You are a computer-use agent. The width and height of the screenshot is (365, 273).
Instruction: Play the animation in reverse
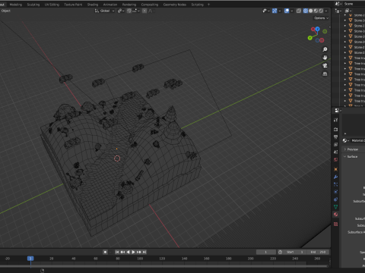click(128, 252)
